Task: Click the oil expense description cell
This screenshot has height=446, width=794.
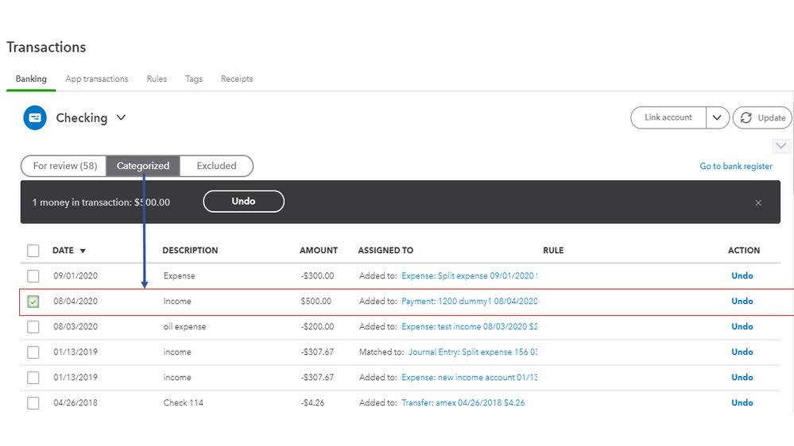Action: [184, 327]
